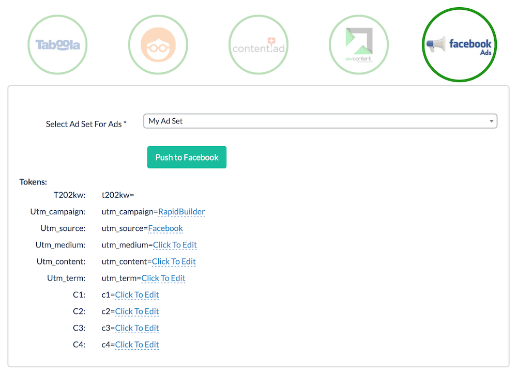Click the t202kw= token value text

point(118,195)
